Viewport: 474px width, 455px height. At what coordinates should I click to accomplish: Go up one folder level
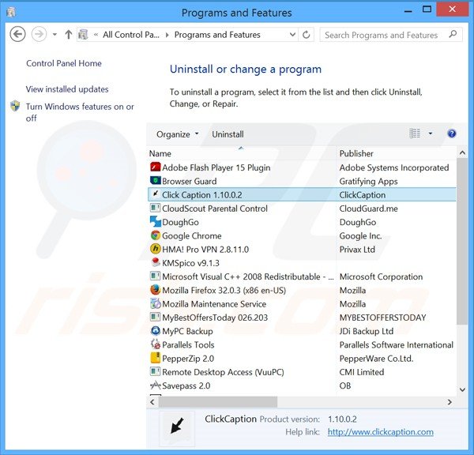[x=69, y=35]
